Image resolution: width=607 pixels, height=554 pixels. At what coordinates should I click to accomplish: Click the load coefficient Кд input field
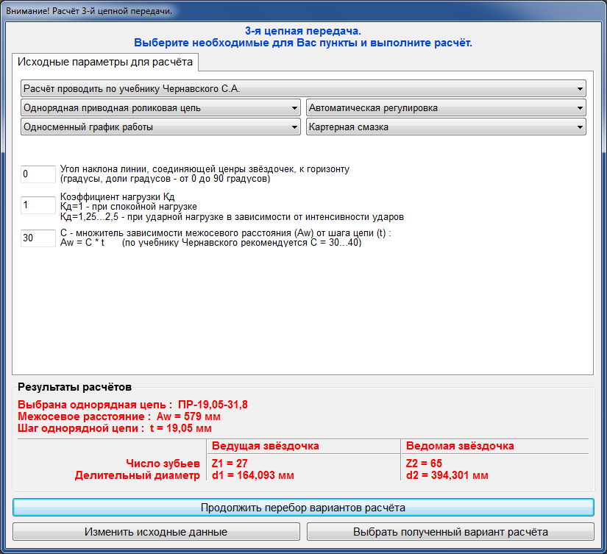[x=38, y=205]
